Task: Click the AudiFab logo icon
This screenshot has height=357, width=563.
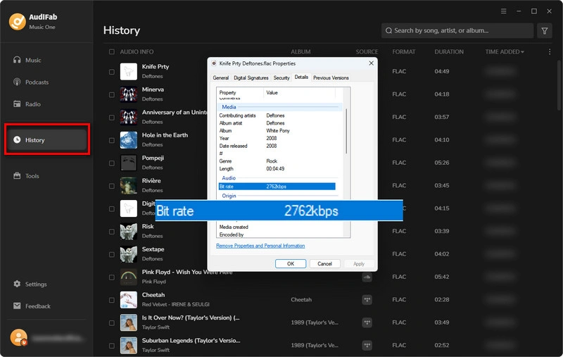Action: 17,21
